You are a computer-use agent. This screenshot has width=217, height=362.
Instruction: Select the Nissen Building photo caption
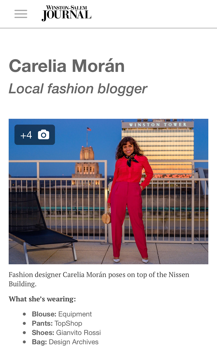99,279
